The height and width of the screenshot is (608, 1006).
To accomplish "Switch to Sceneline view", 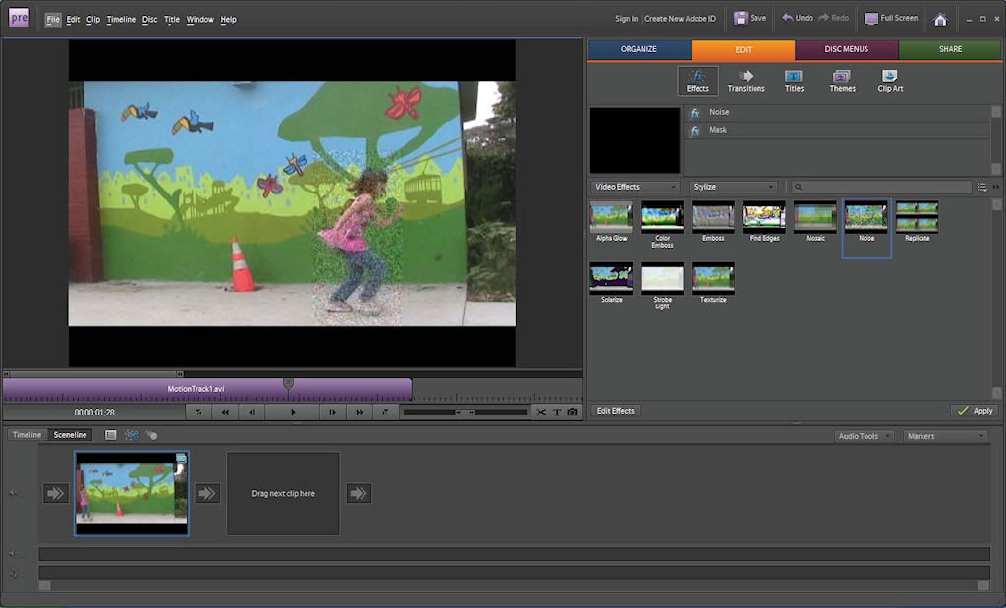I will (70, 435).
